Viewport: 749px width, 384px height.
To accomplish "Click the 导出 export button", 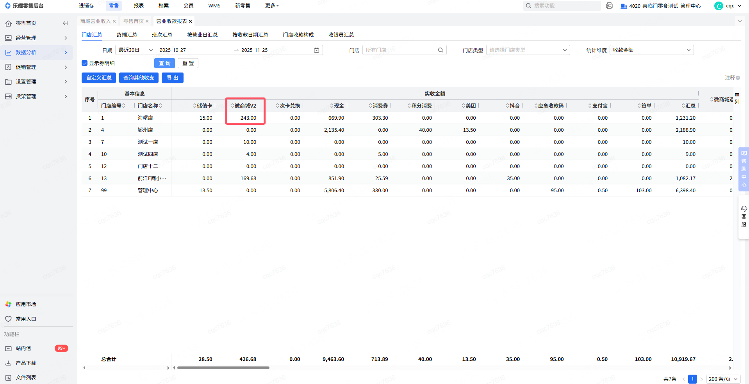I will pos(172,78).
